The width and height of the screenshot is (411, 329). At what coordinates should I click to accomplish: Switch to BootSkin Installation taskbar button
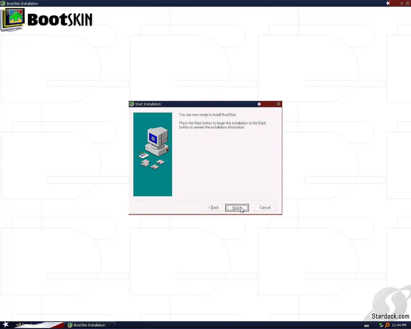(x=90, y=325)
